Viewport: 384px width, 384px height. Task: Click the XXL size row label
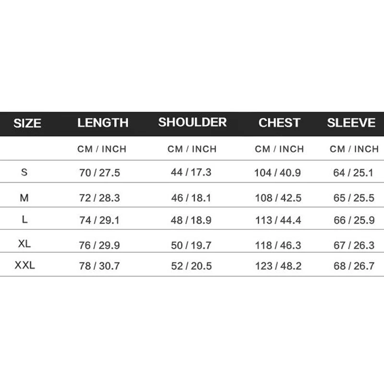[24, 265]
